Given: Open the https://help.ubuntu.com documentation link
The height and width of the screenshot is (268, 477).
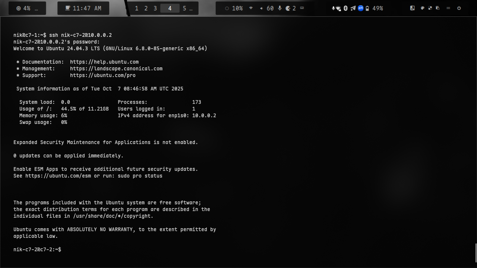Looking at the screenshot, I should point(104,62).
